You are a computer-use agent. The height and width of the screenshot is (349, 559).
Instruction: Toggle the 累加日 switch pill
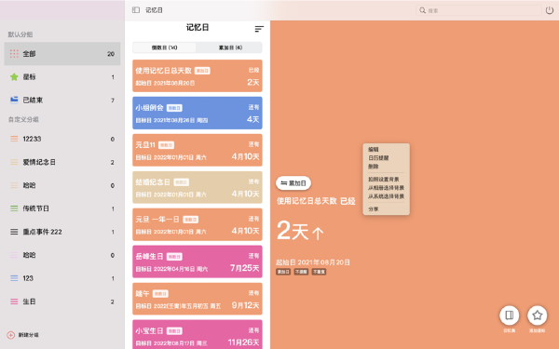point(293,183)
